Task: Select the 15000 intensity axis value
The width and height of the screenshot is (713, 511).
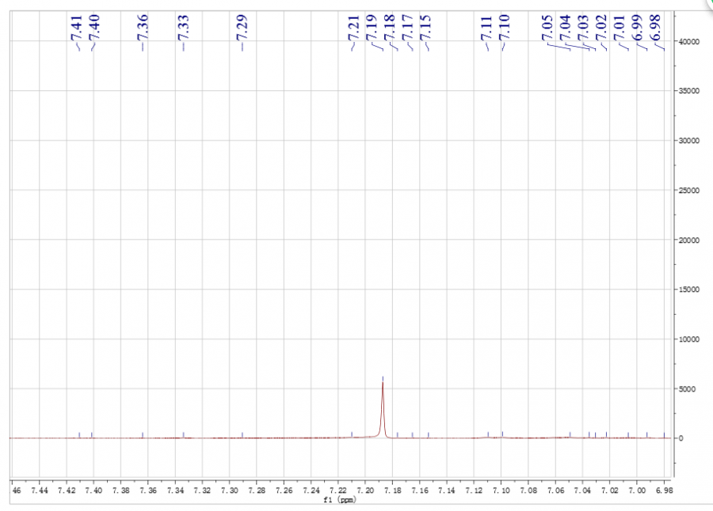Action: tap(689, 290)
